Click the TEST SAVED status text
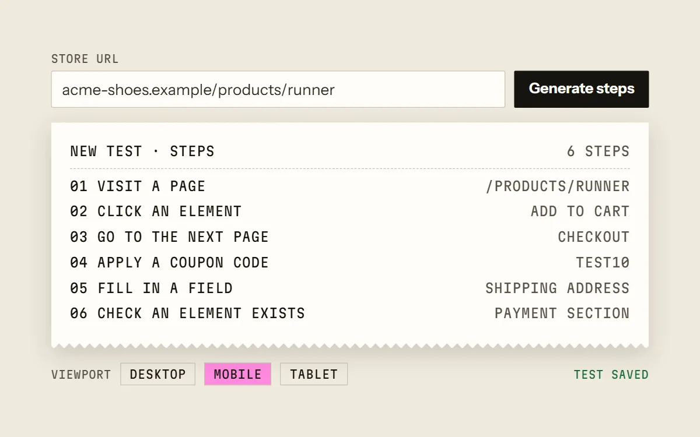 coord(611,375)
